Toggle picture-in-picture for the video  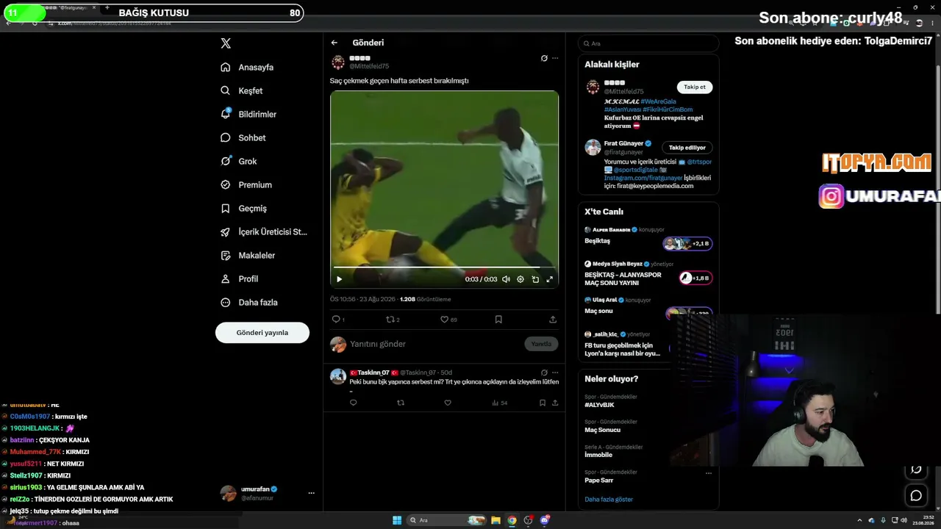535,279
